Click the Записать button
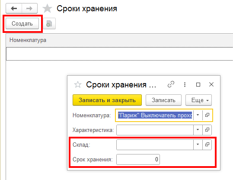This screenshot has width=233, height=180. click(x=163, y=100)
